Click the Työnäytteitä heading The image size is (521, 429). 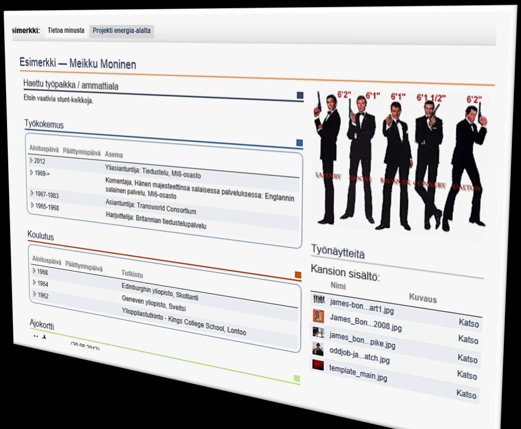point(338,251)
